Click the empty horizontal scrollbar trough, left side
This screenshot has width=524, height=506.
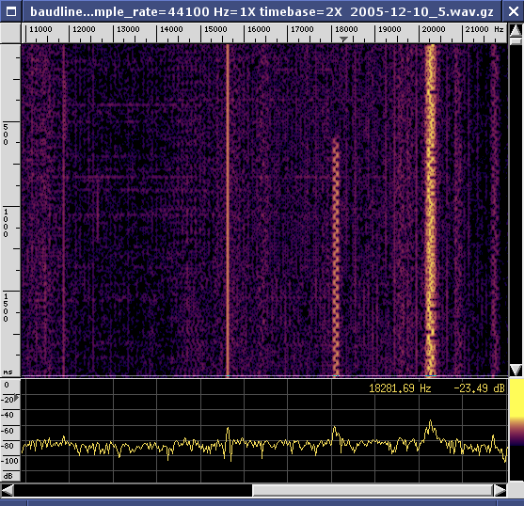[x=133, y=491]
